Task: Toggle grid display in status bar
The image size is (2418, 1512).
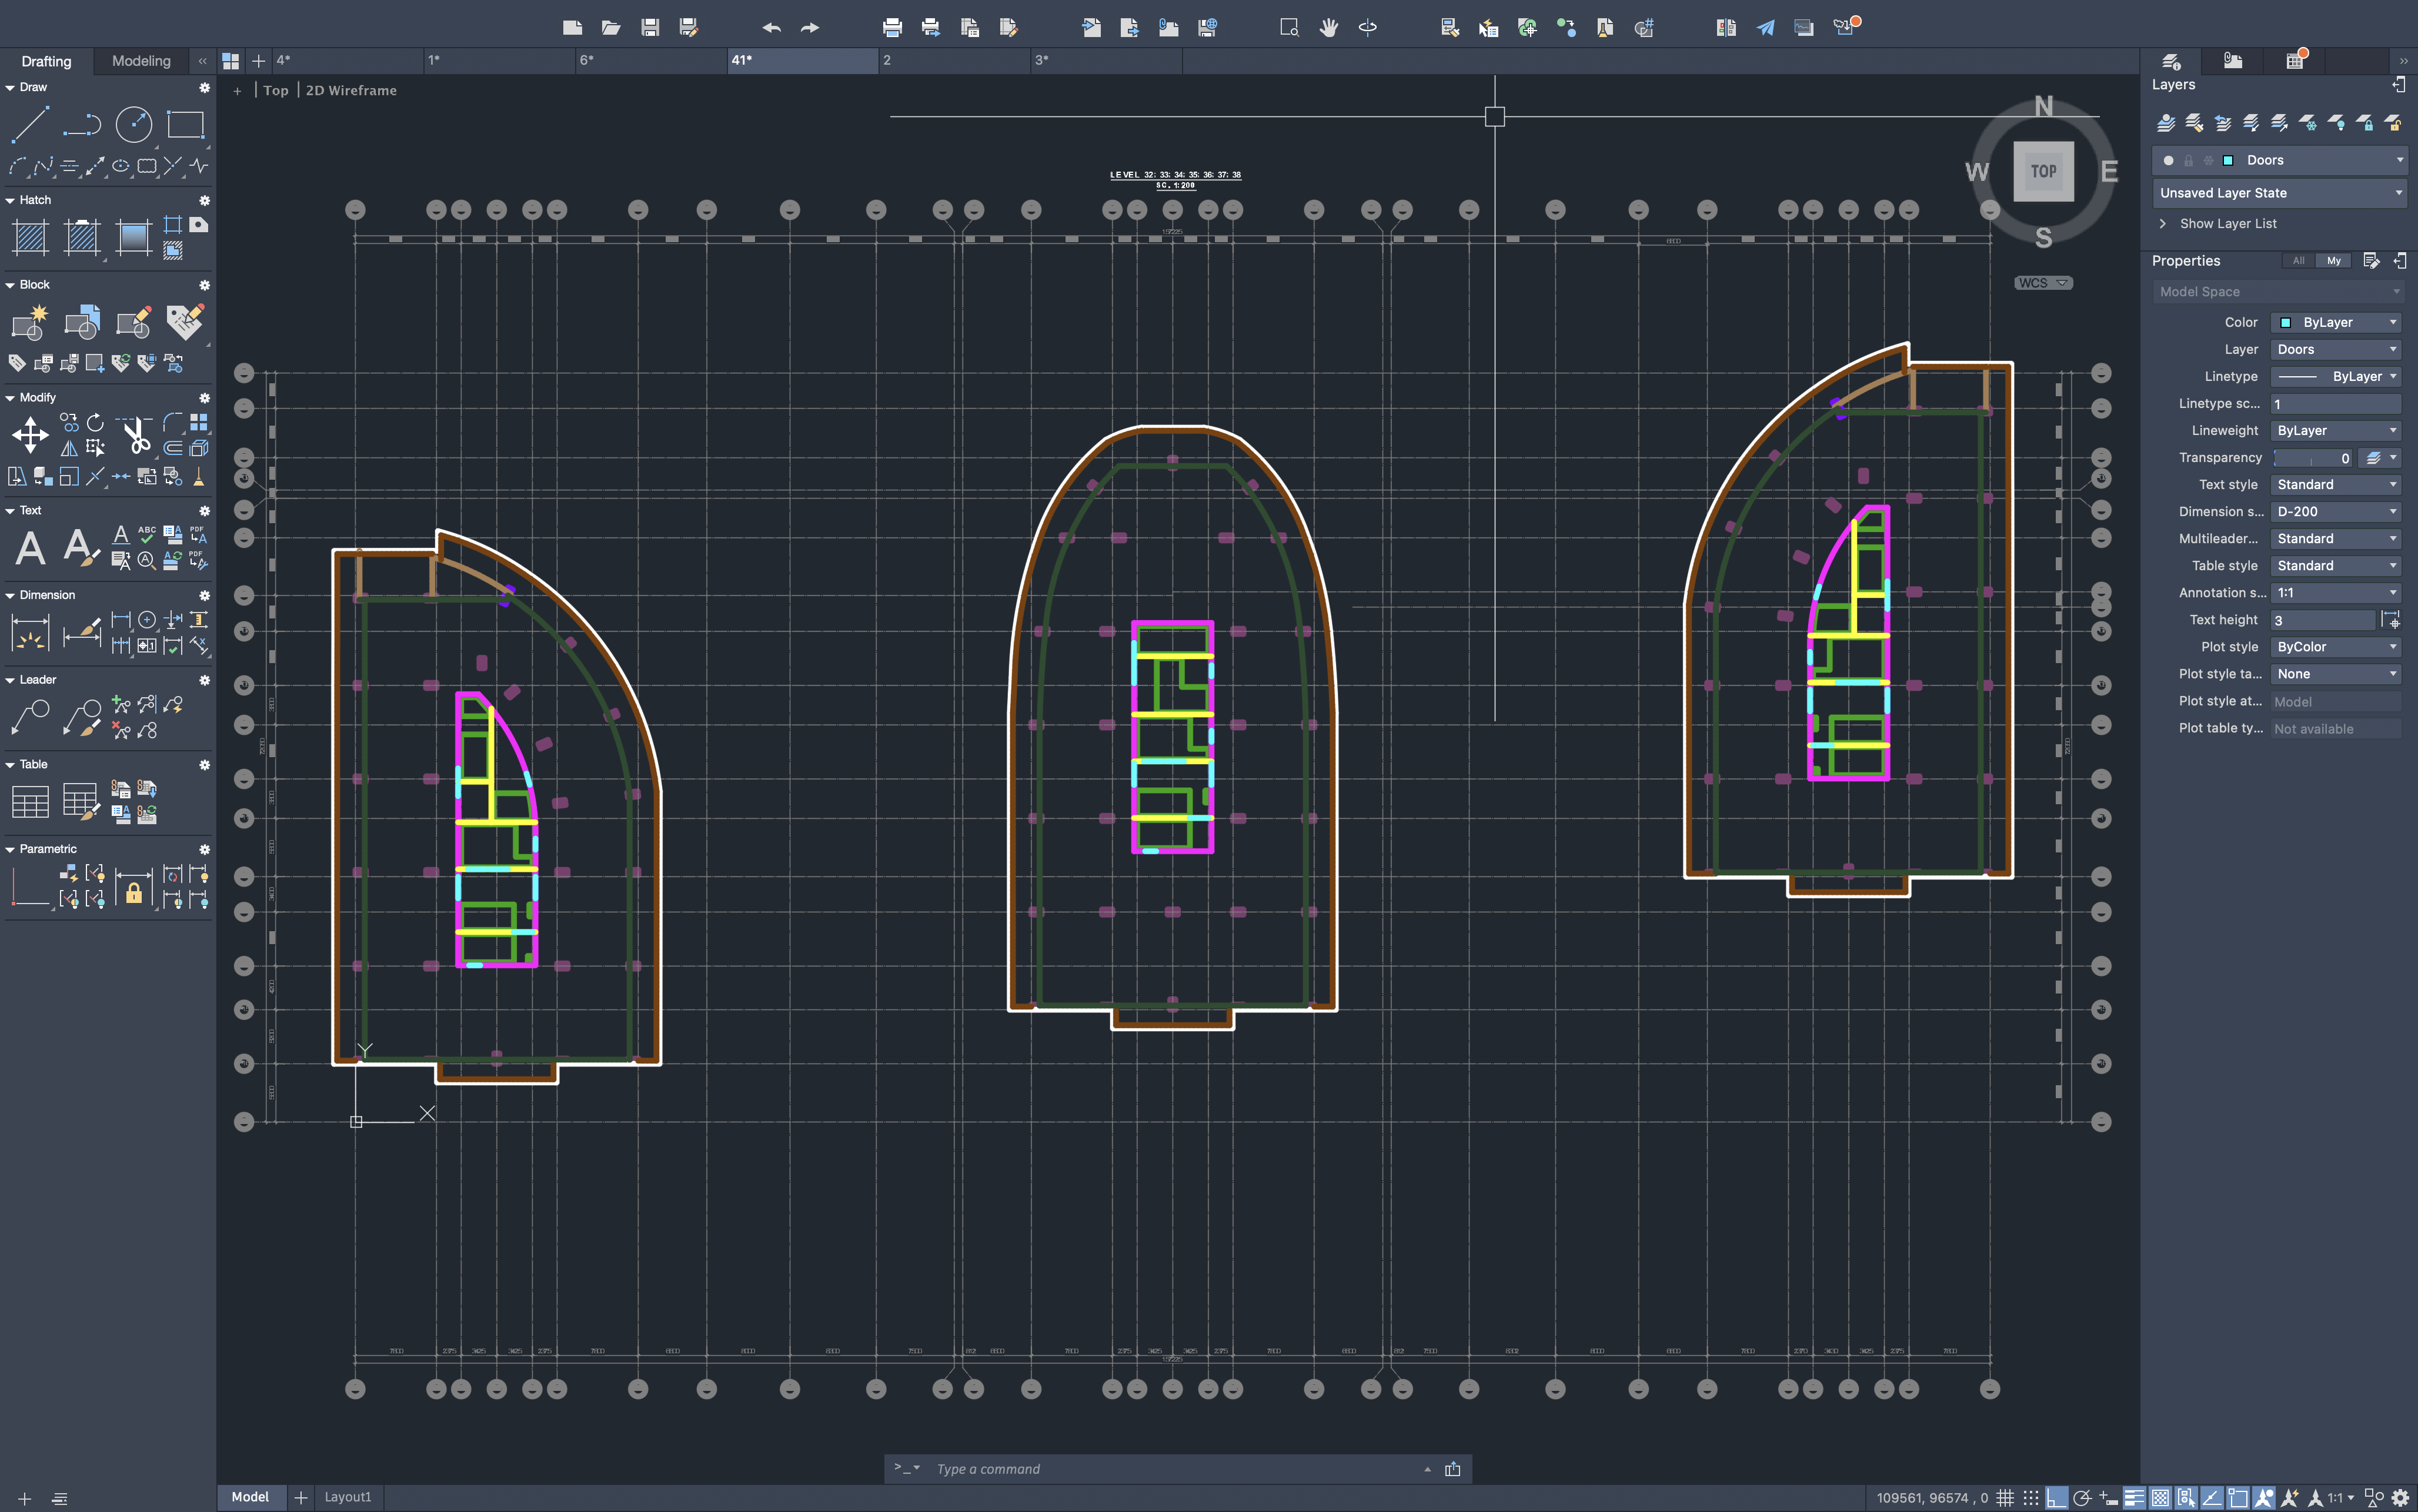Action: click(2005, 1497)
